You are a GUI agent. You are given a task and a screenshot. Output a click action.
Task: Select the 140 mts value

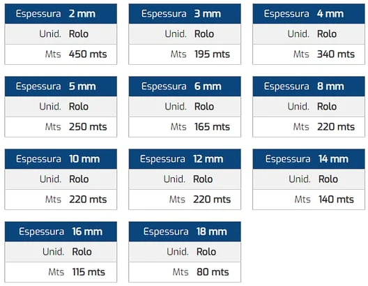click(x=336, y=200)
